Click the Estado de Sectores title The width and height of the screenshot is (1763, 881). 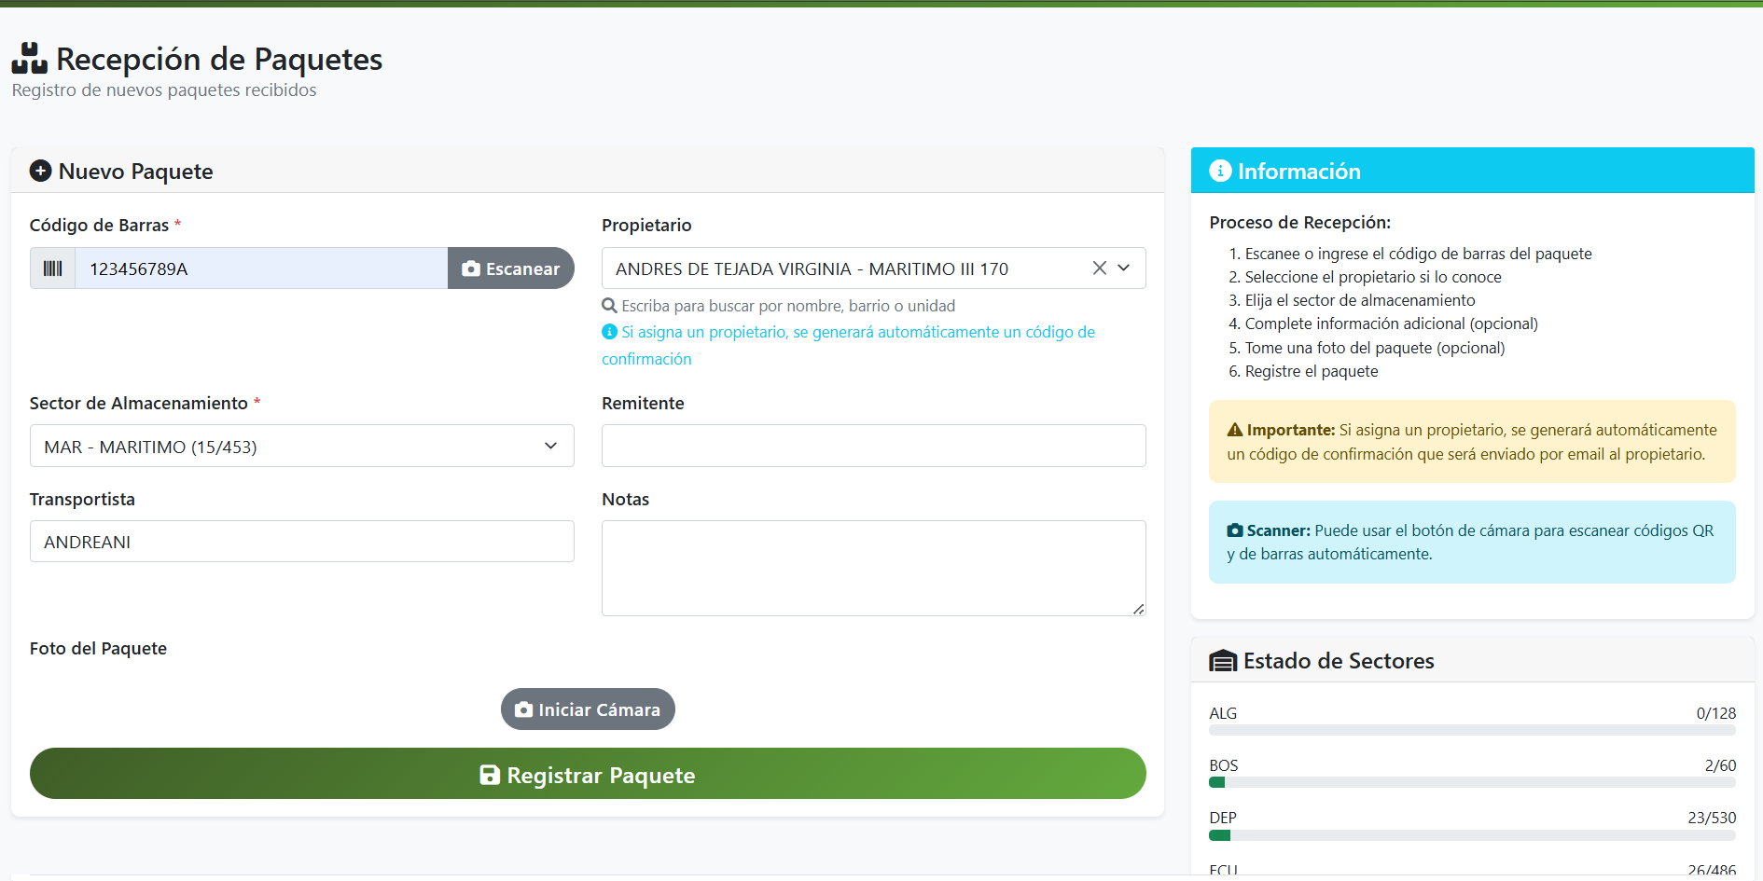click(x=1339, y=661)
